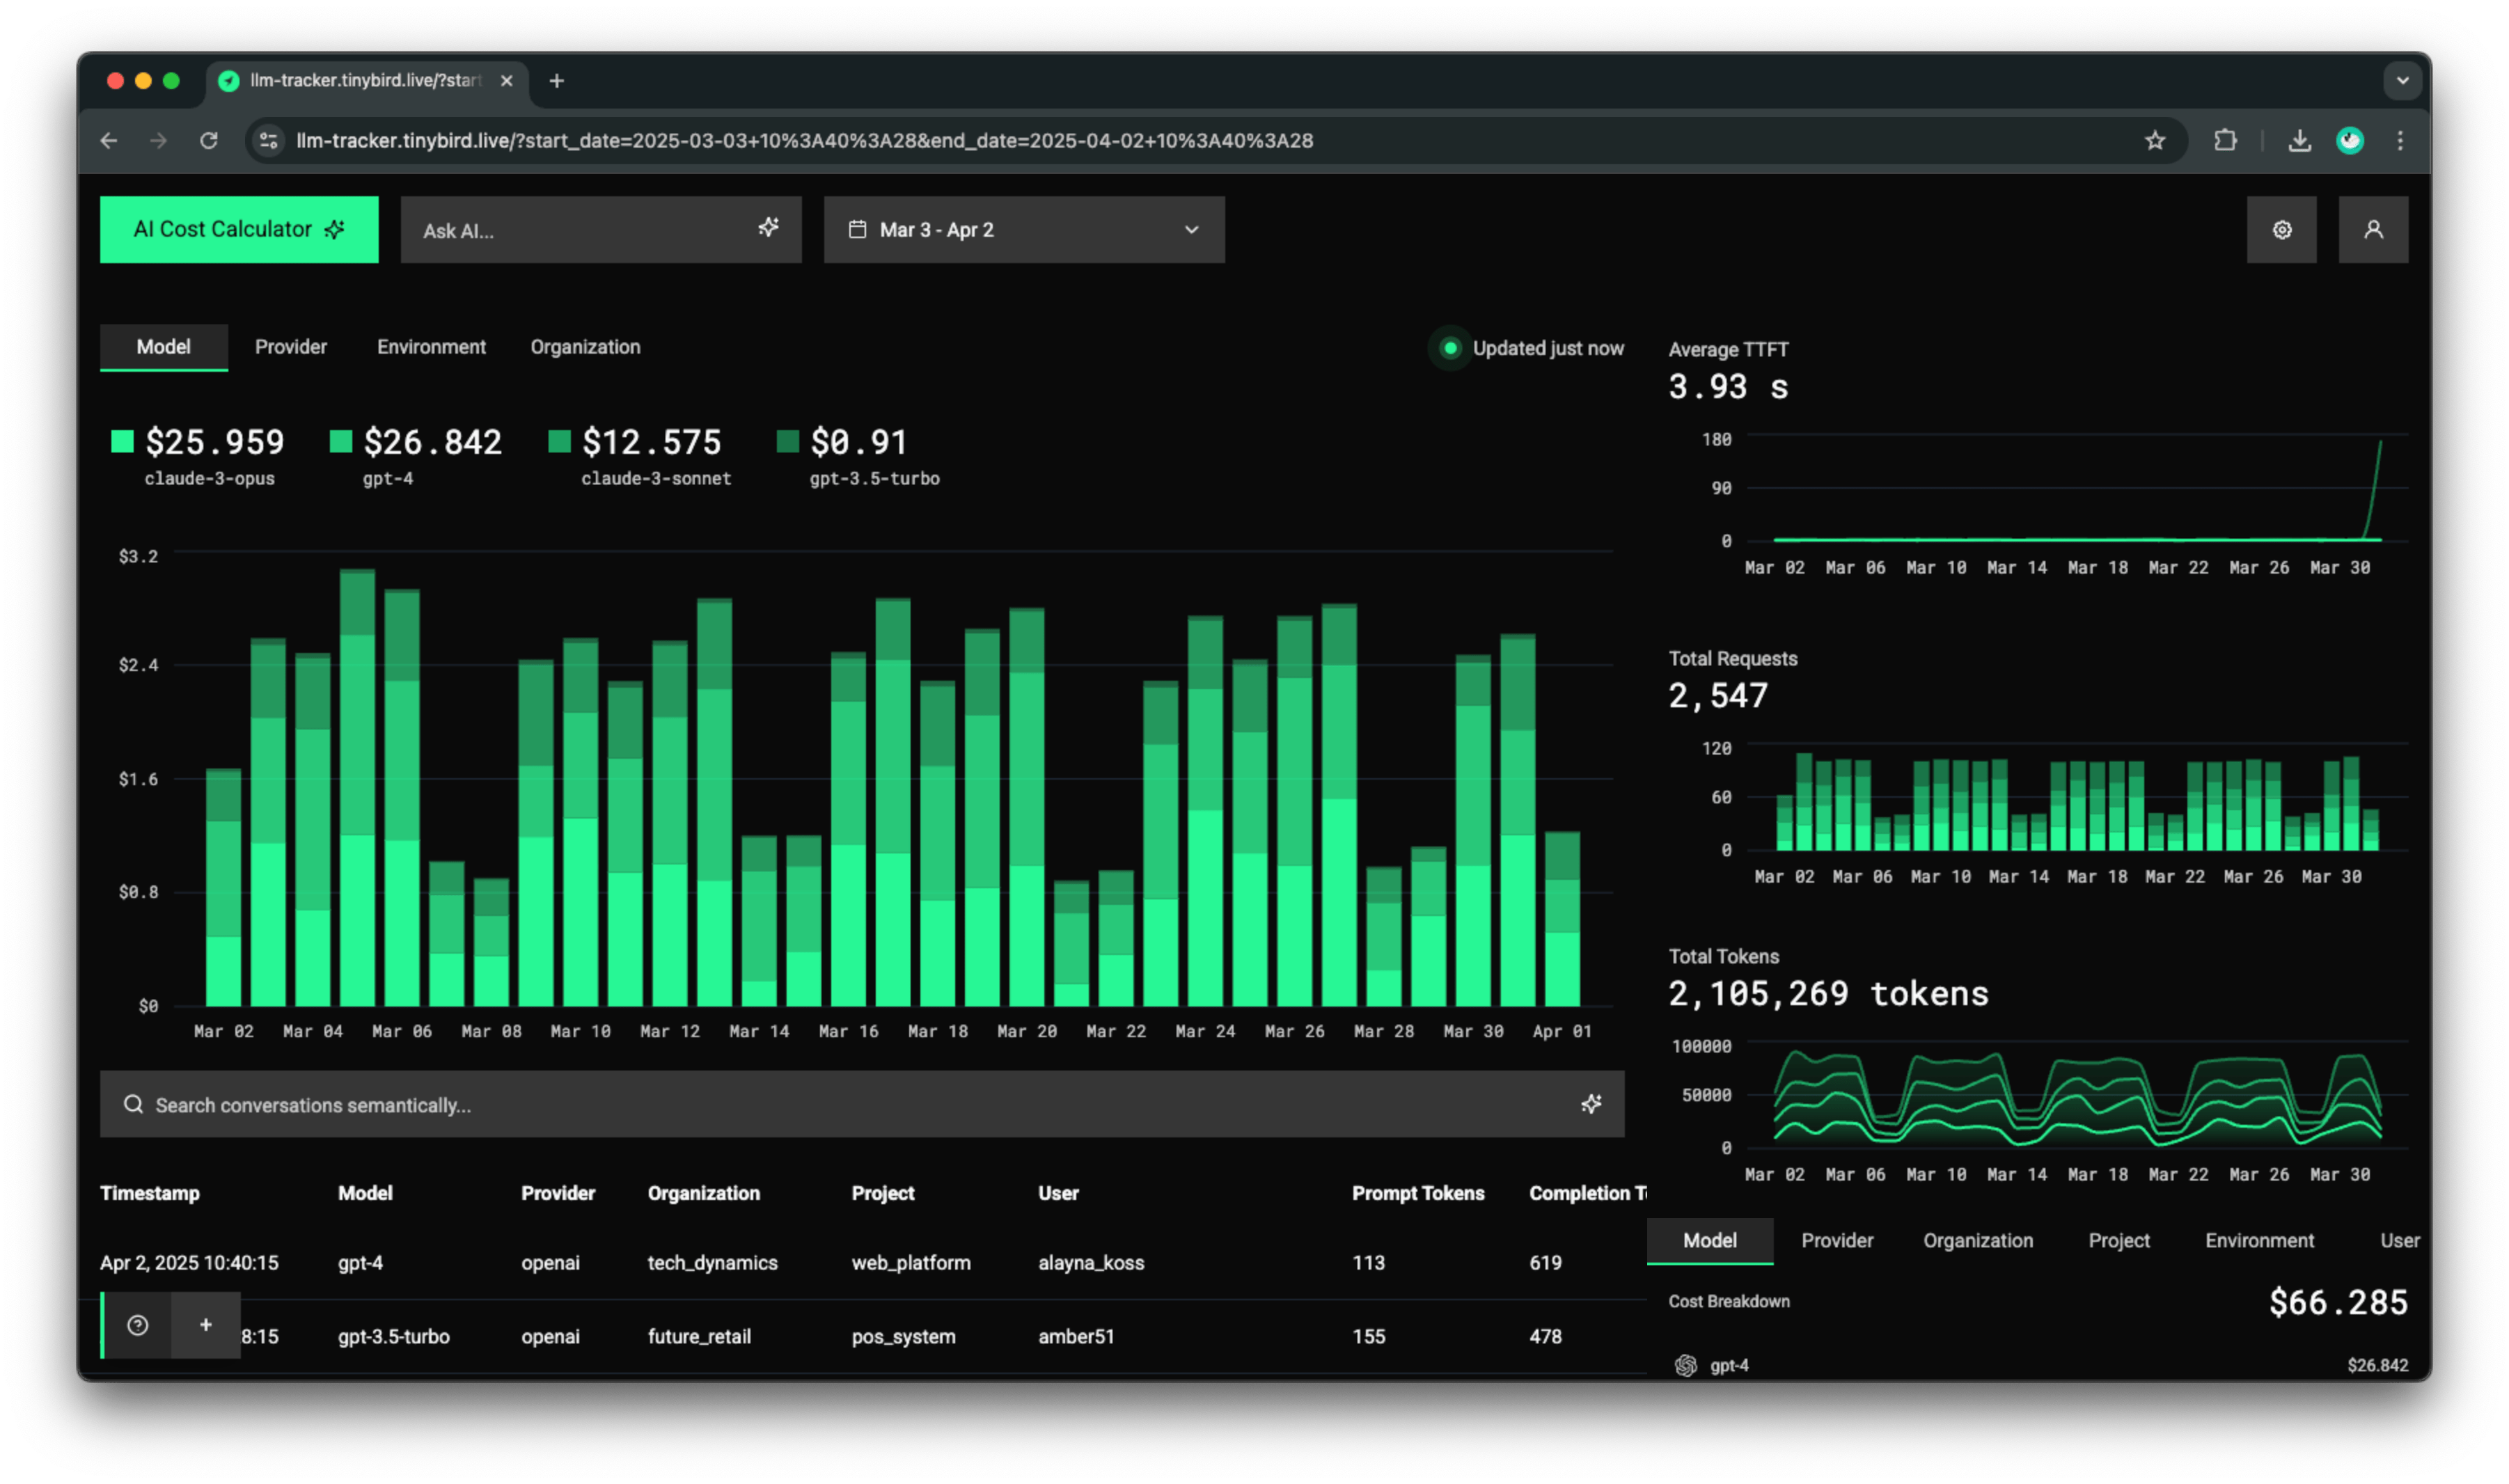
Task: Click the plus icon next to the help icon
Action: coord(206,1325)
